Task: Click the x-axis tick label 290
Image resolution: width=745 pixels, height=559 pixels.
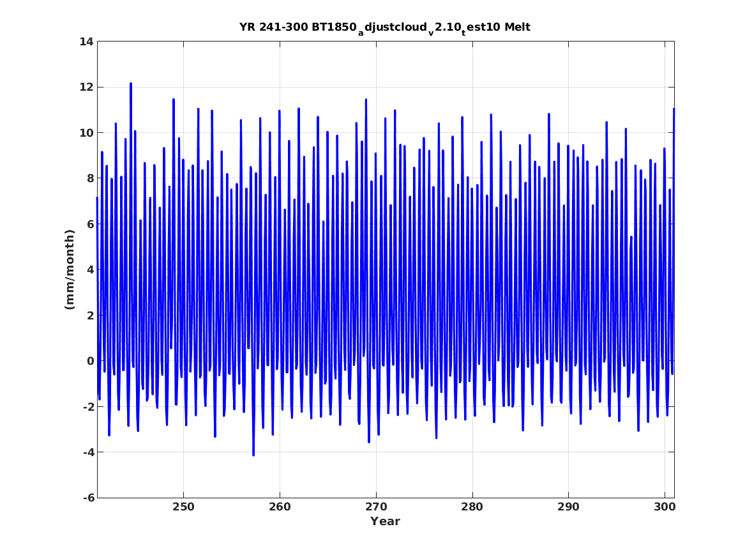Action: pyautogui.click(x=568, y=507)
